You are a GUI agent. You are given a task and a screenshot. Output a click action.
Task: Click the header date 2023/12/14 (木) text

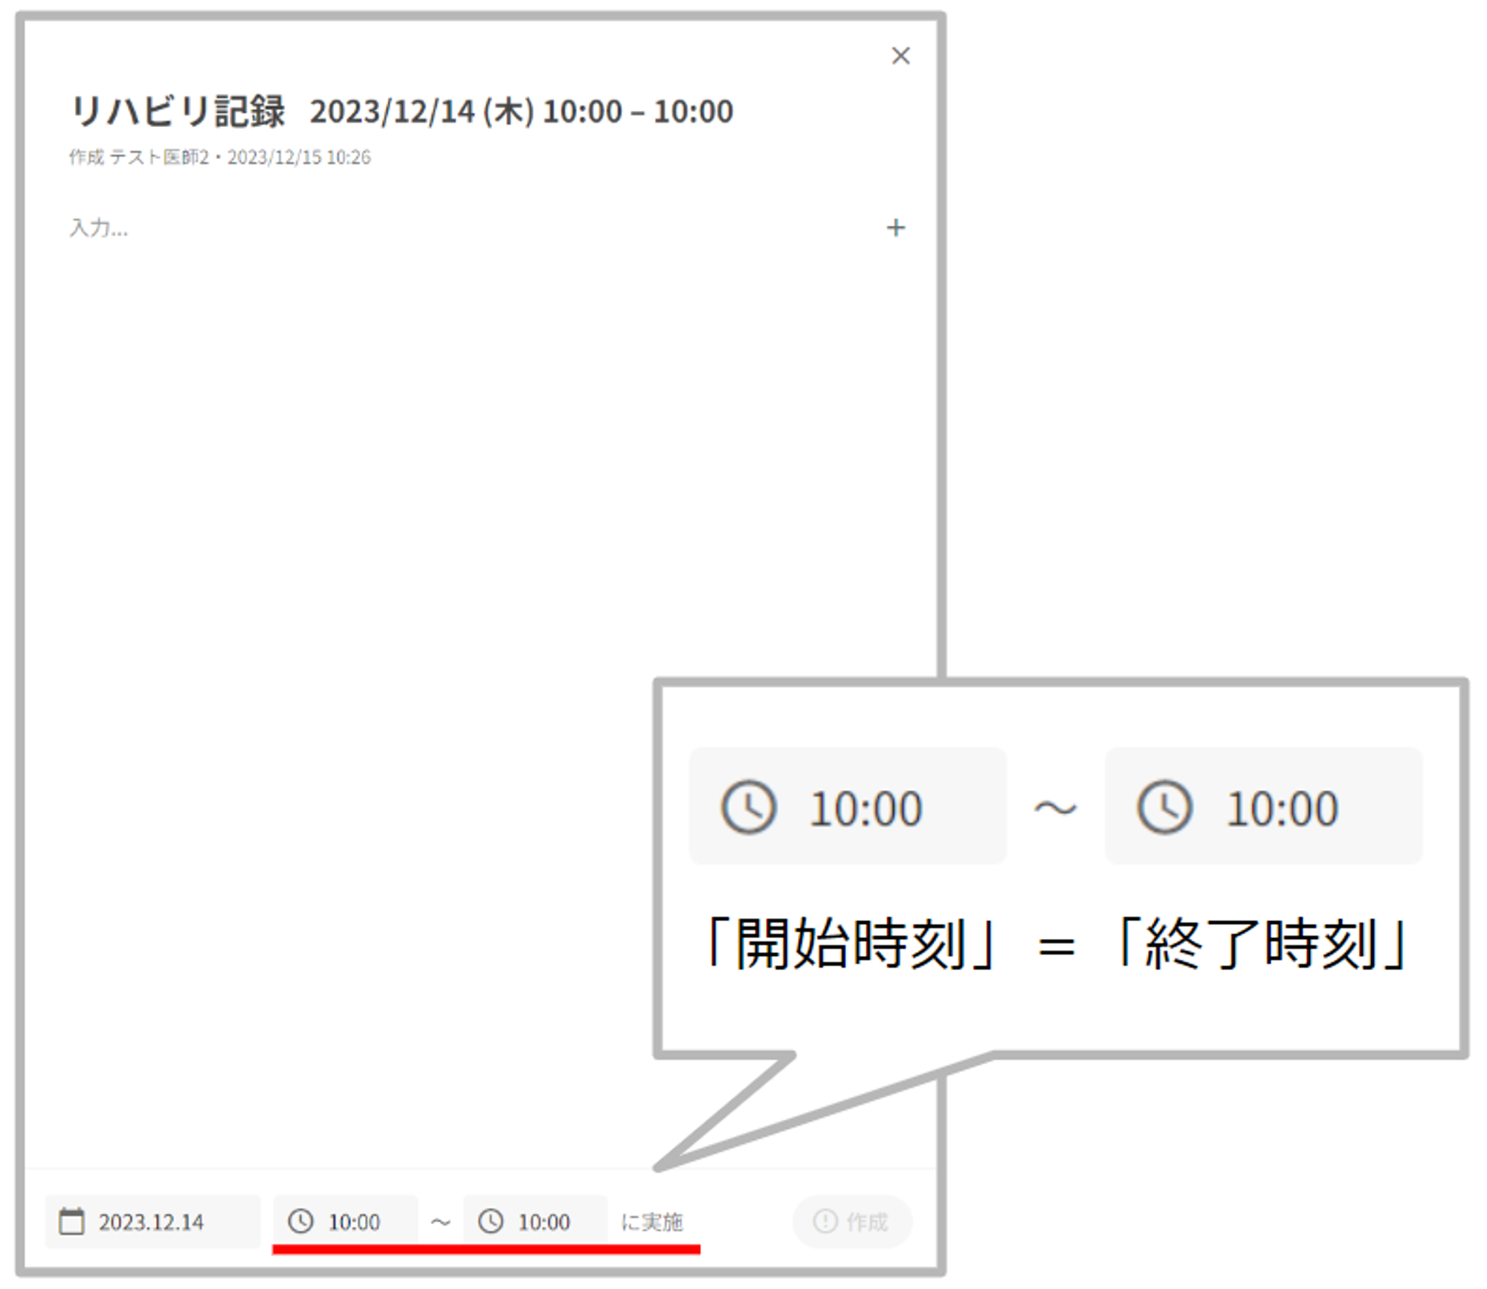(422, 112)
